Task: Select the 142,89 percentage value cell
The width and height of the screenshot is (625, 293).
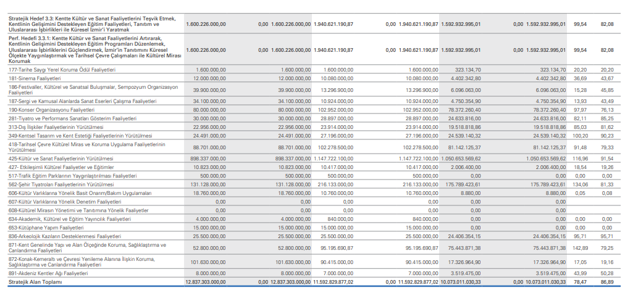Action: coord(580,247)
